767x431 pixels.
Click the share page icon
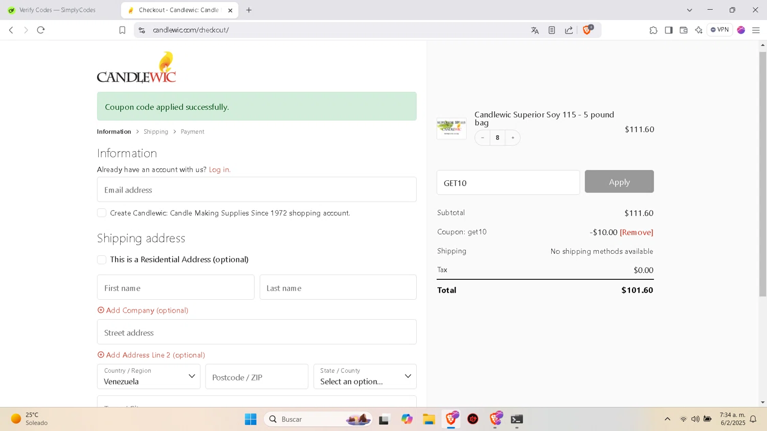569,30
